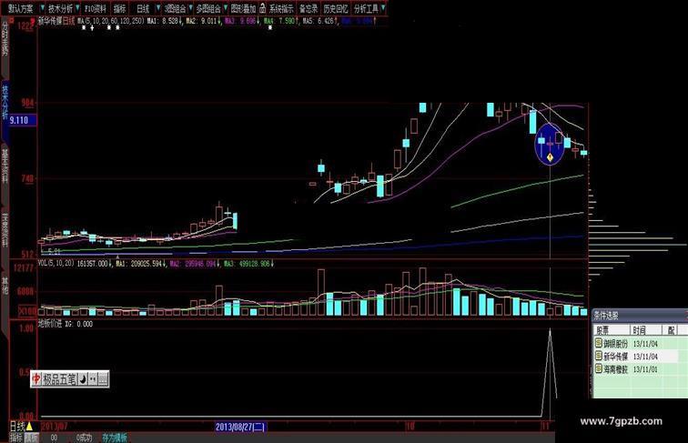Click the icon beside 海南橡胶 in list
688x443 pixels.
point(599,369)
